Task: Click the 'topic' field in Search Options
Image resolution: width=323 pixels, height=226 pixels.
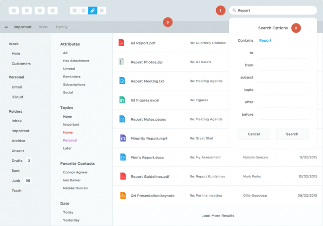Action: click(x=284, y=90)
